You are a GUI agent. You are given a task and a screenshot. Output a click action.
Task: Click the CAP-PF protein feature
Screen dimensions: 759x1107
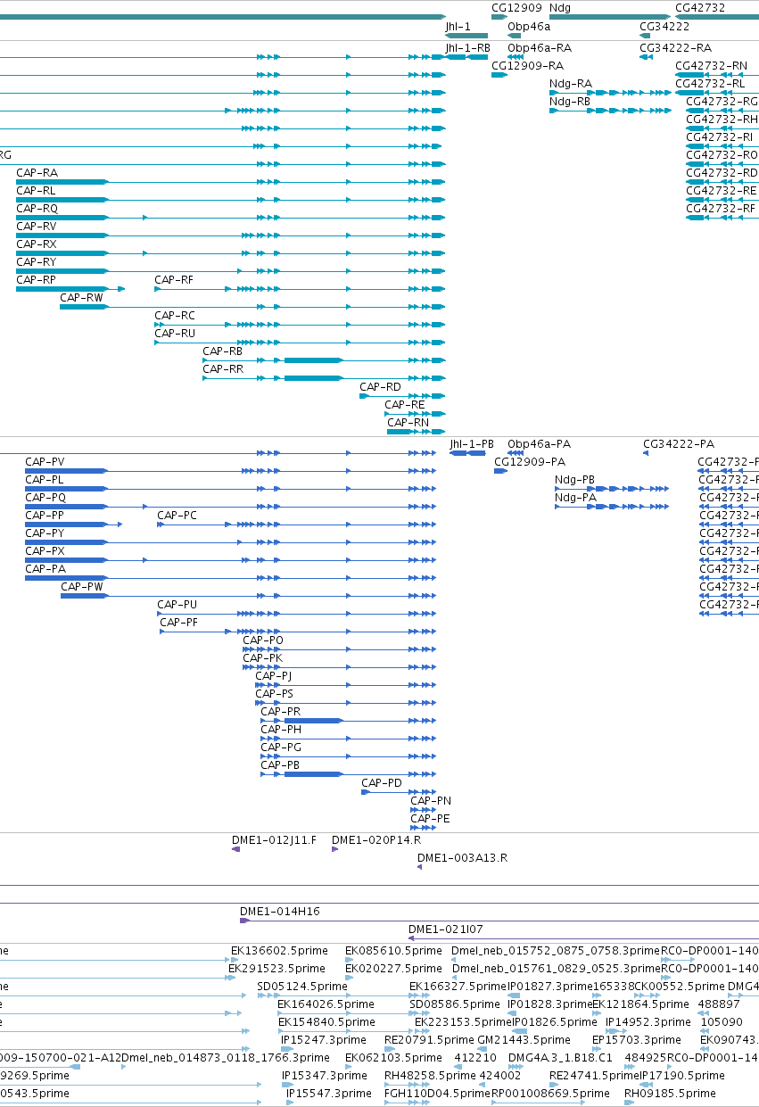click(x=298, y=632)
